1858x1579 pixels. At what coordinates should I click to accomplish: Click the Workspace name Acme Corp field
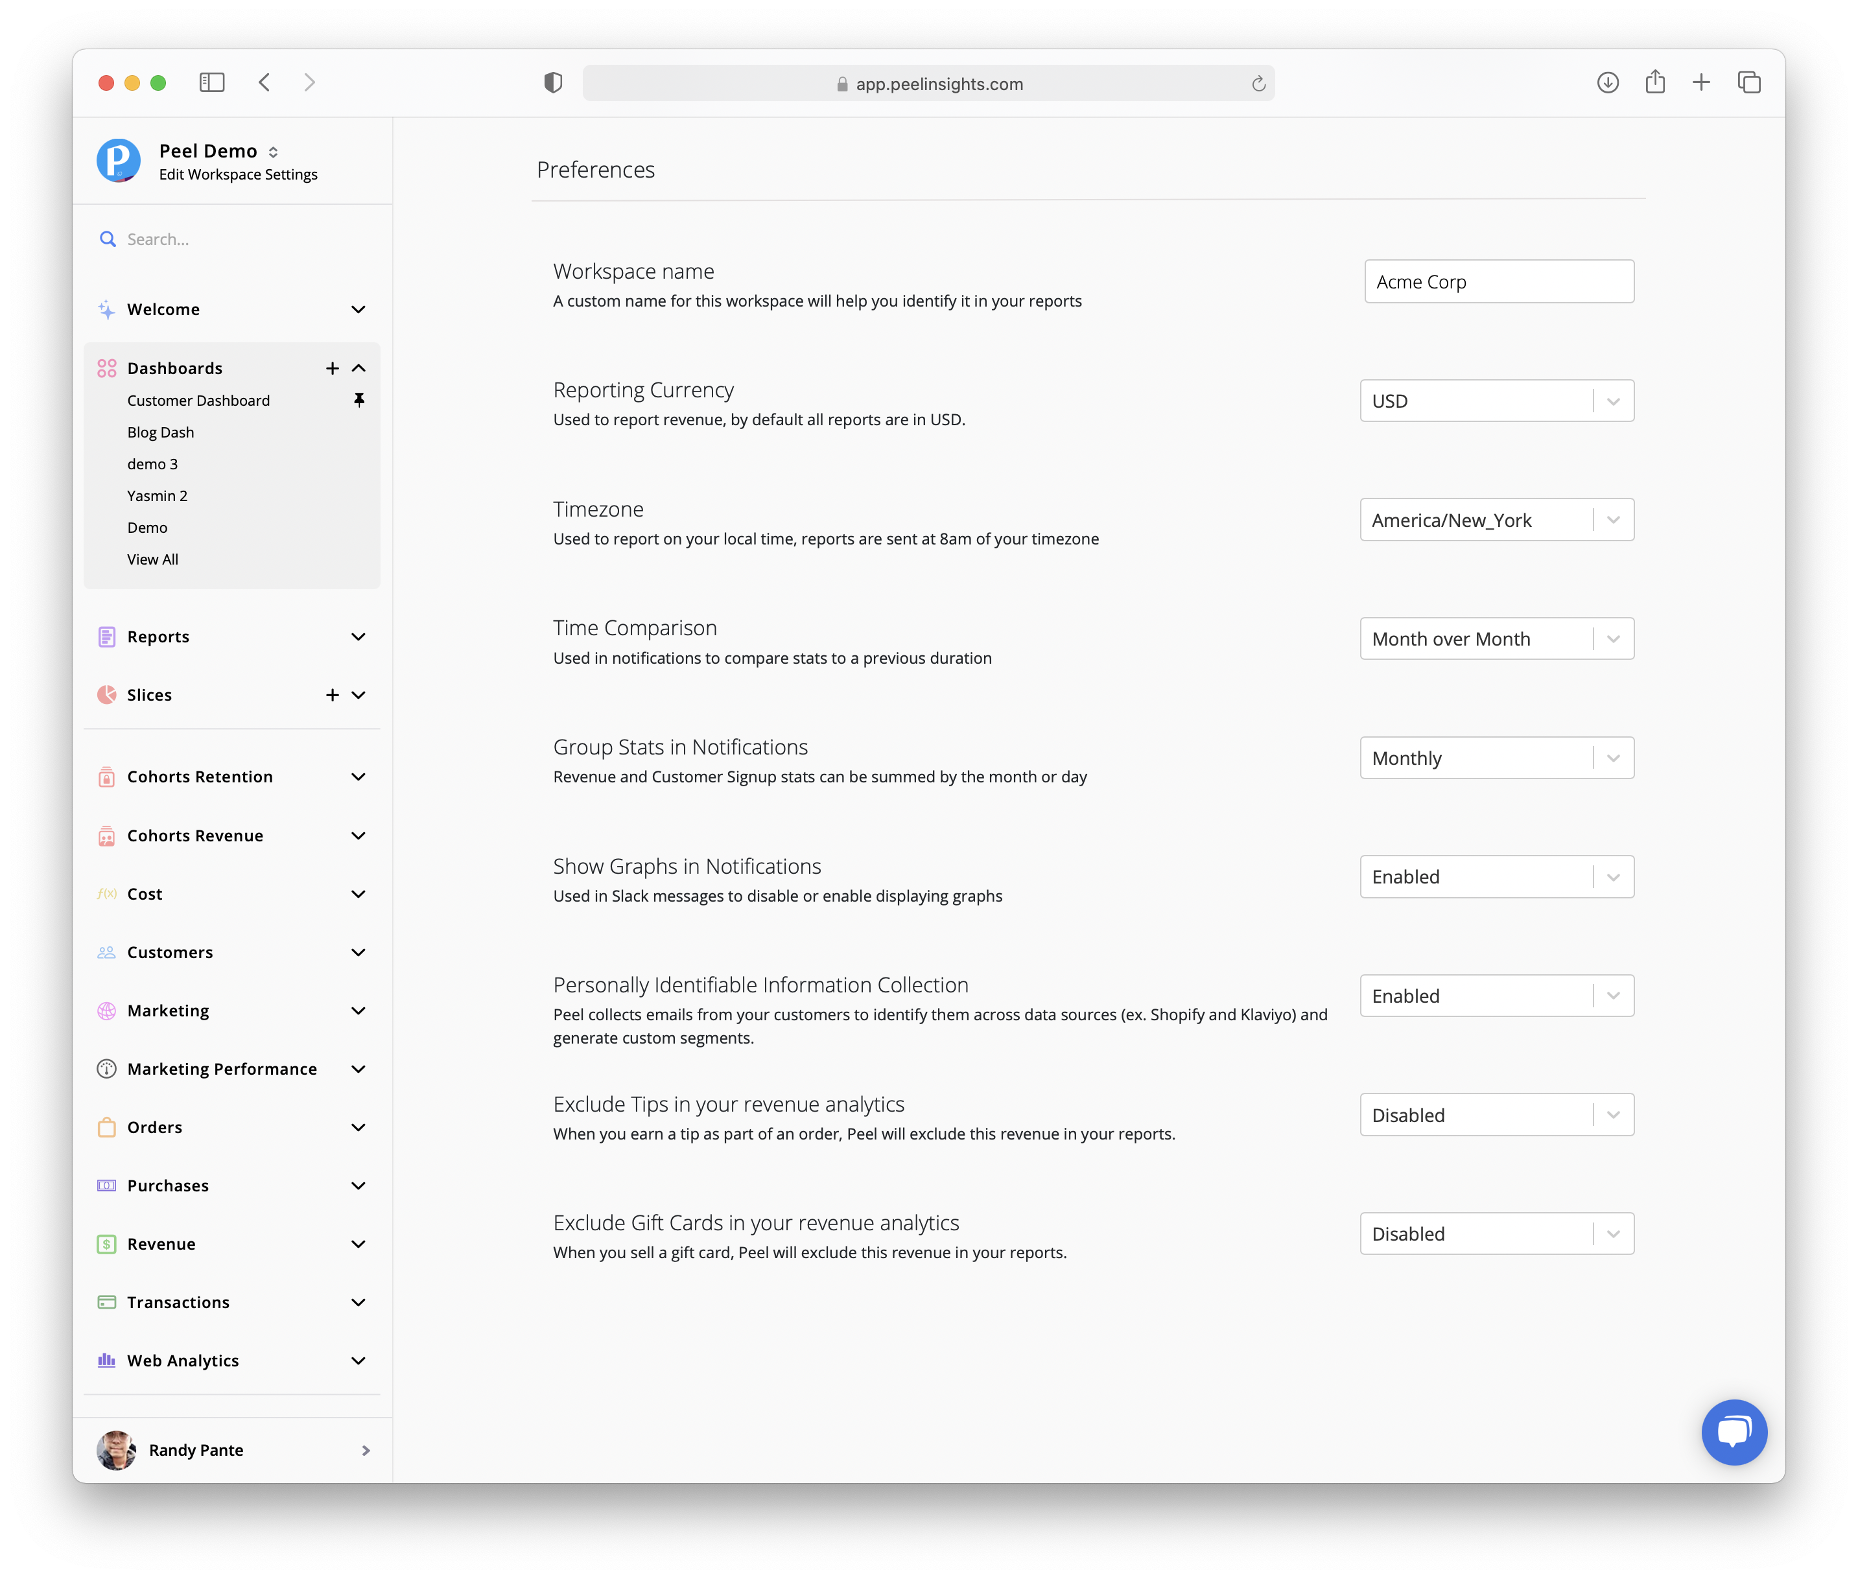pyautogui.click(x=1498, y=282)
